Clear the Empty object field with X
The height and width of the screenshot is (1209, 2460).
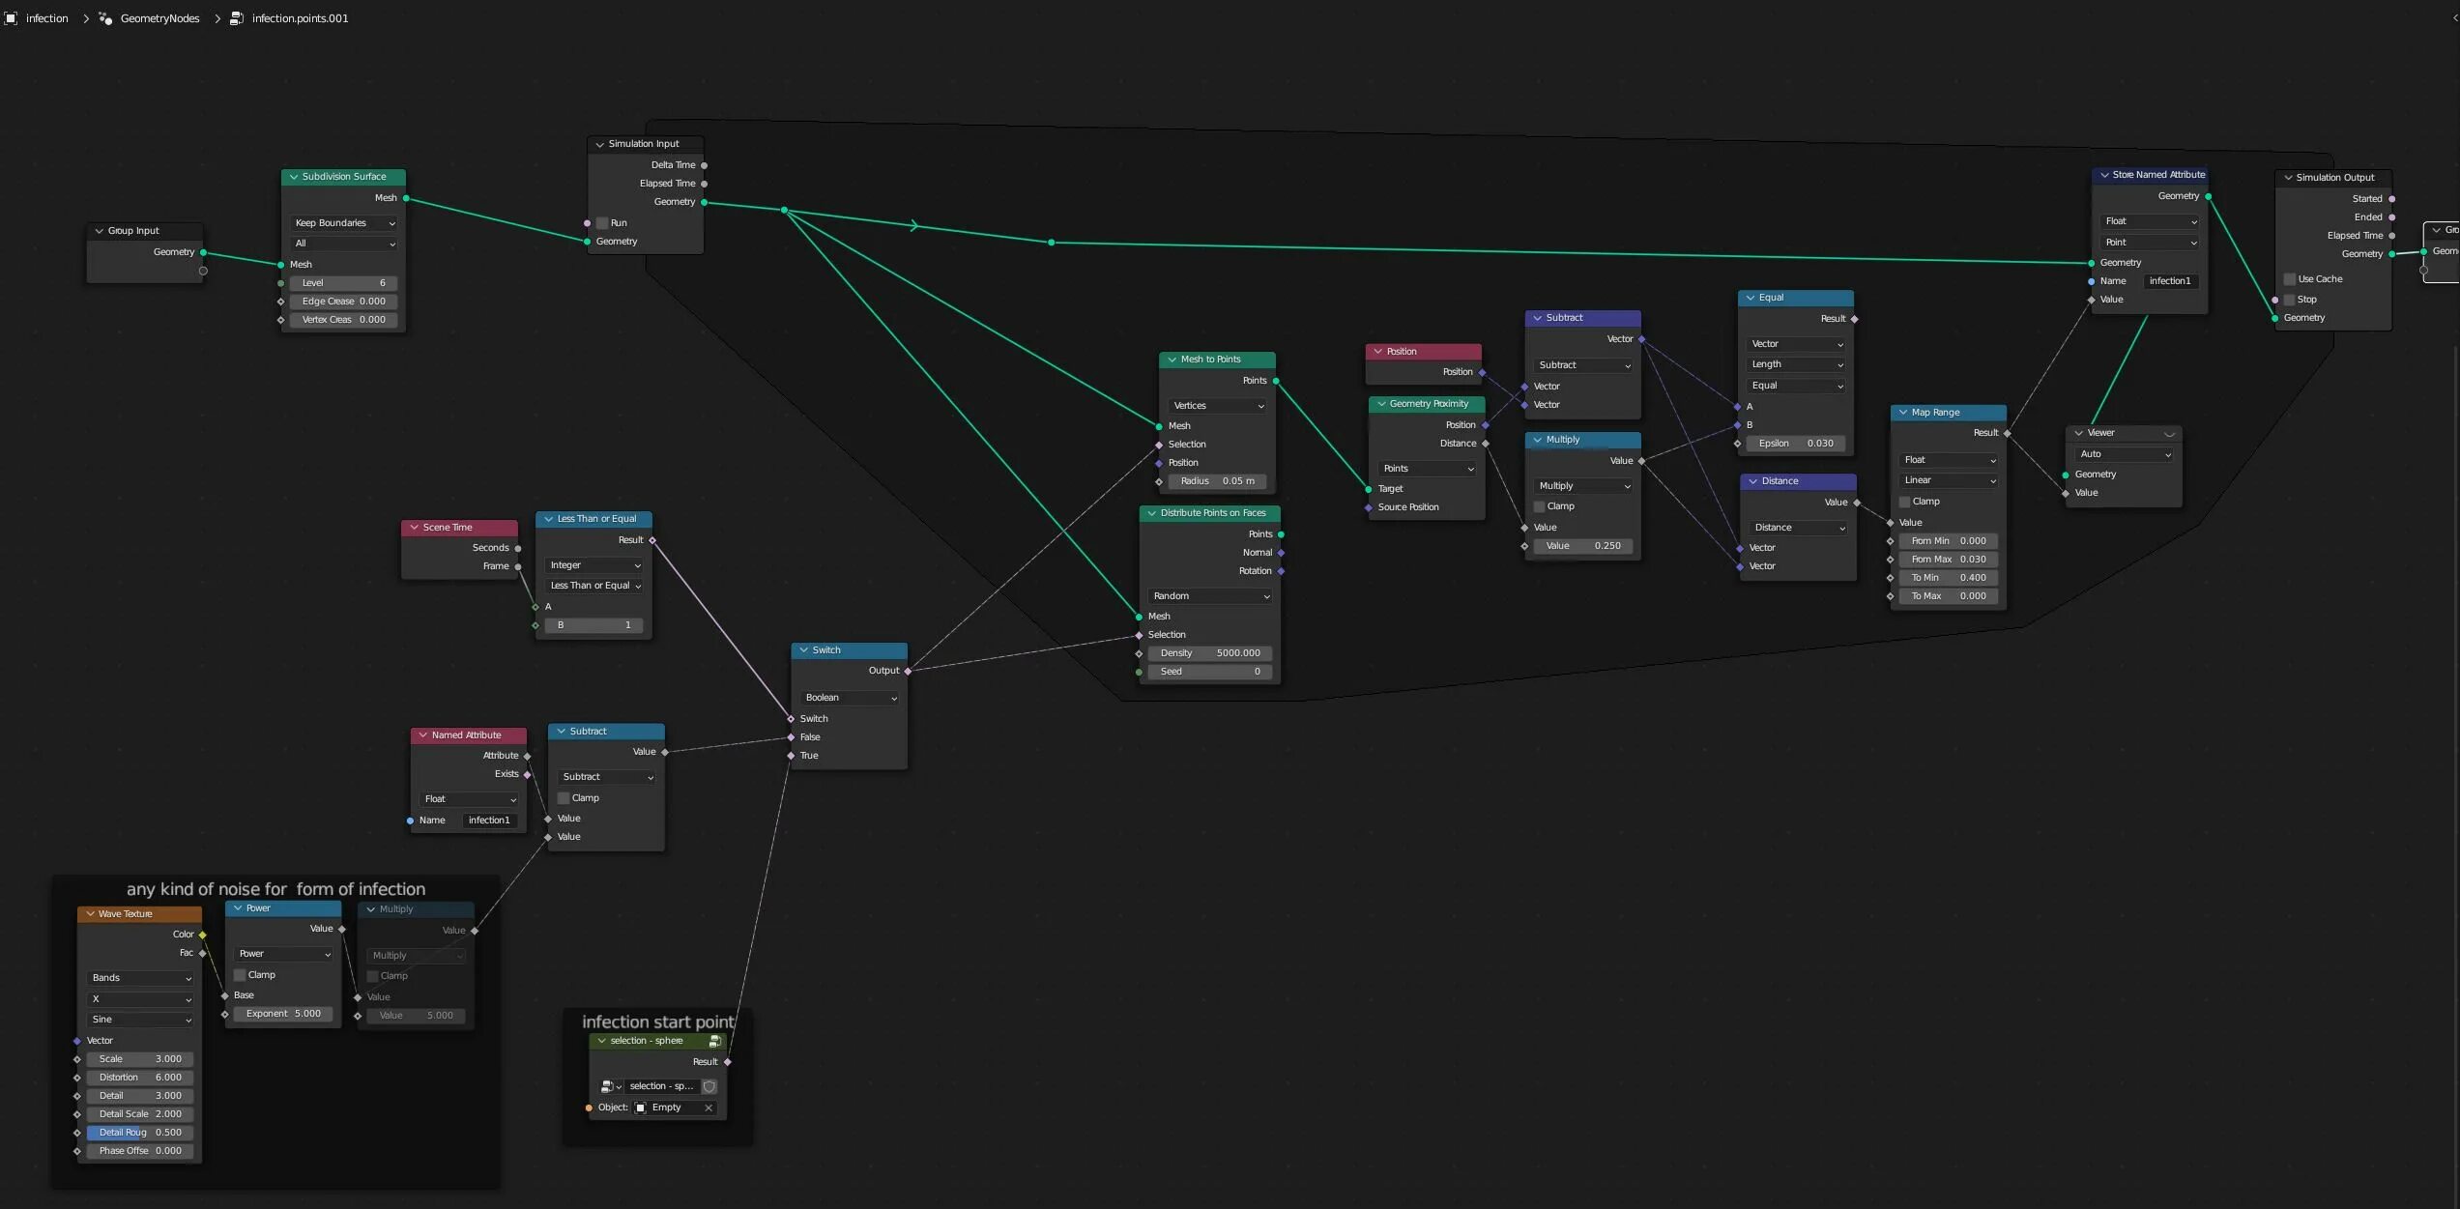(709, 1108)
